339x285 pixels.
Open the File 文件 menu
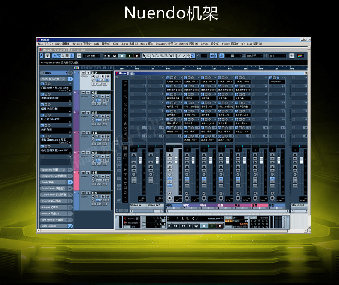tap(45, 44)
